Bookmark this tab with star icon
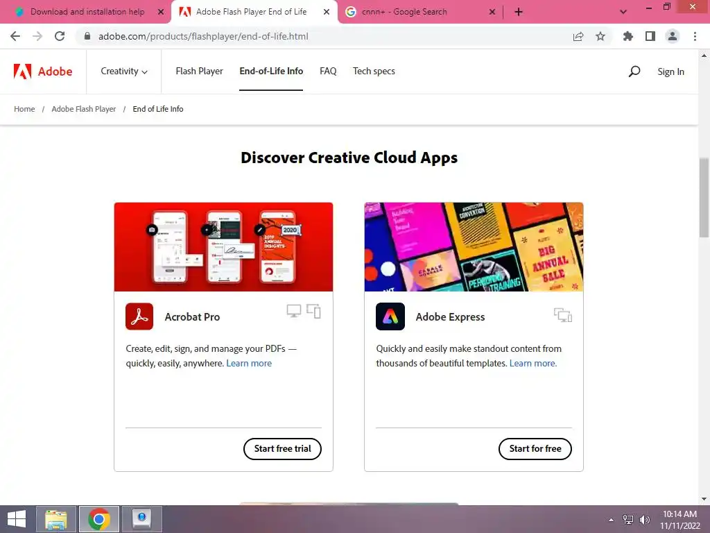710x533 pixels. (600, 36)
